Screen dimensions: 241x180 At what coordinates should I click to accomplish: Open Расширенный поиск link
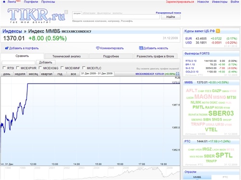(x=168, y=12)
